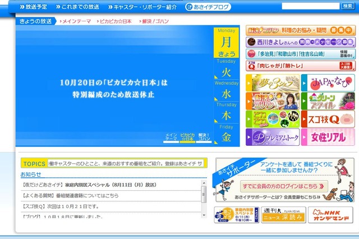
Task: Select Friday 金 day tab
Action: tap(226, 134)
